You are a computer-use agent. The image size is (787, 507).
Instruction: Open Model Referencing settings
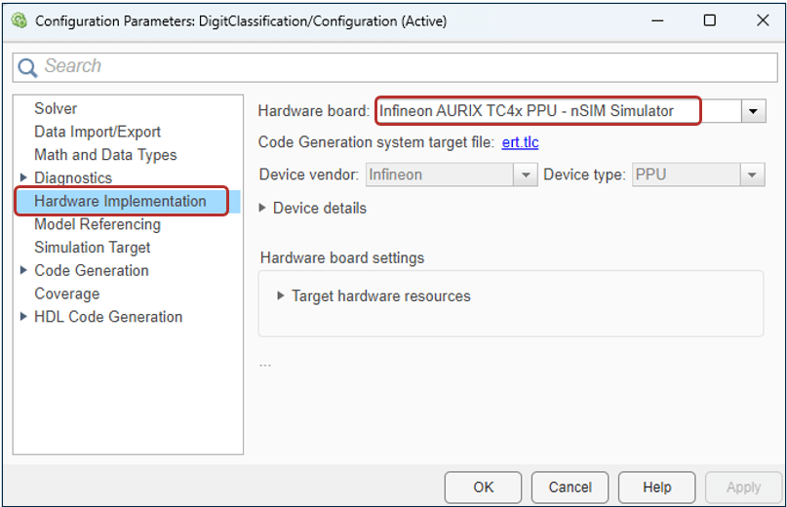(98, 224)
